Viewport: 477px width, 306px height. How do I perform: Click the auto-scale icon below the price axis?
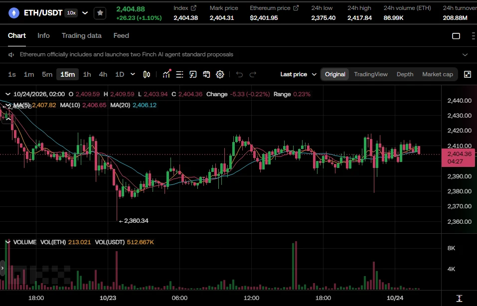[460, 298]
